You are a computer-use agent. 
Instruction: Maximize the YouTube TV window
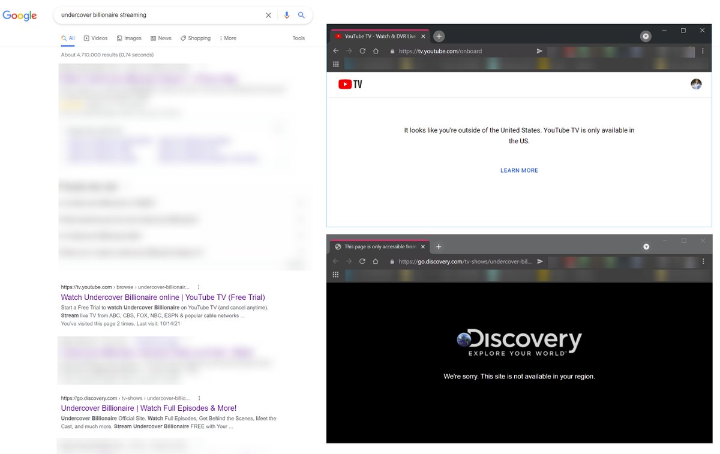[x=683, y=30]
